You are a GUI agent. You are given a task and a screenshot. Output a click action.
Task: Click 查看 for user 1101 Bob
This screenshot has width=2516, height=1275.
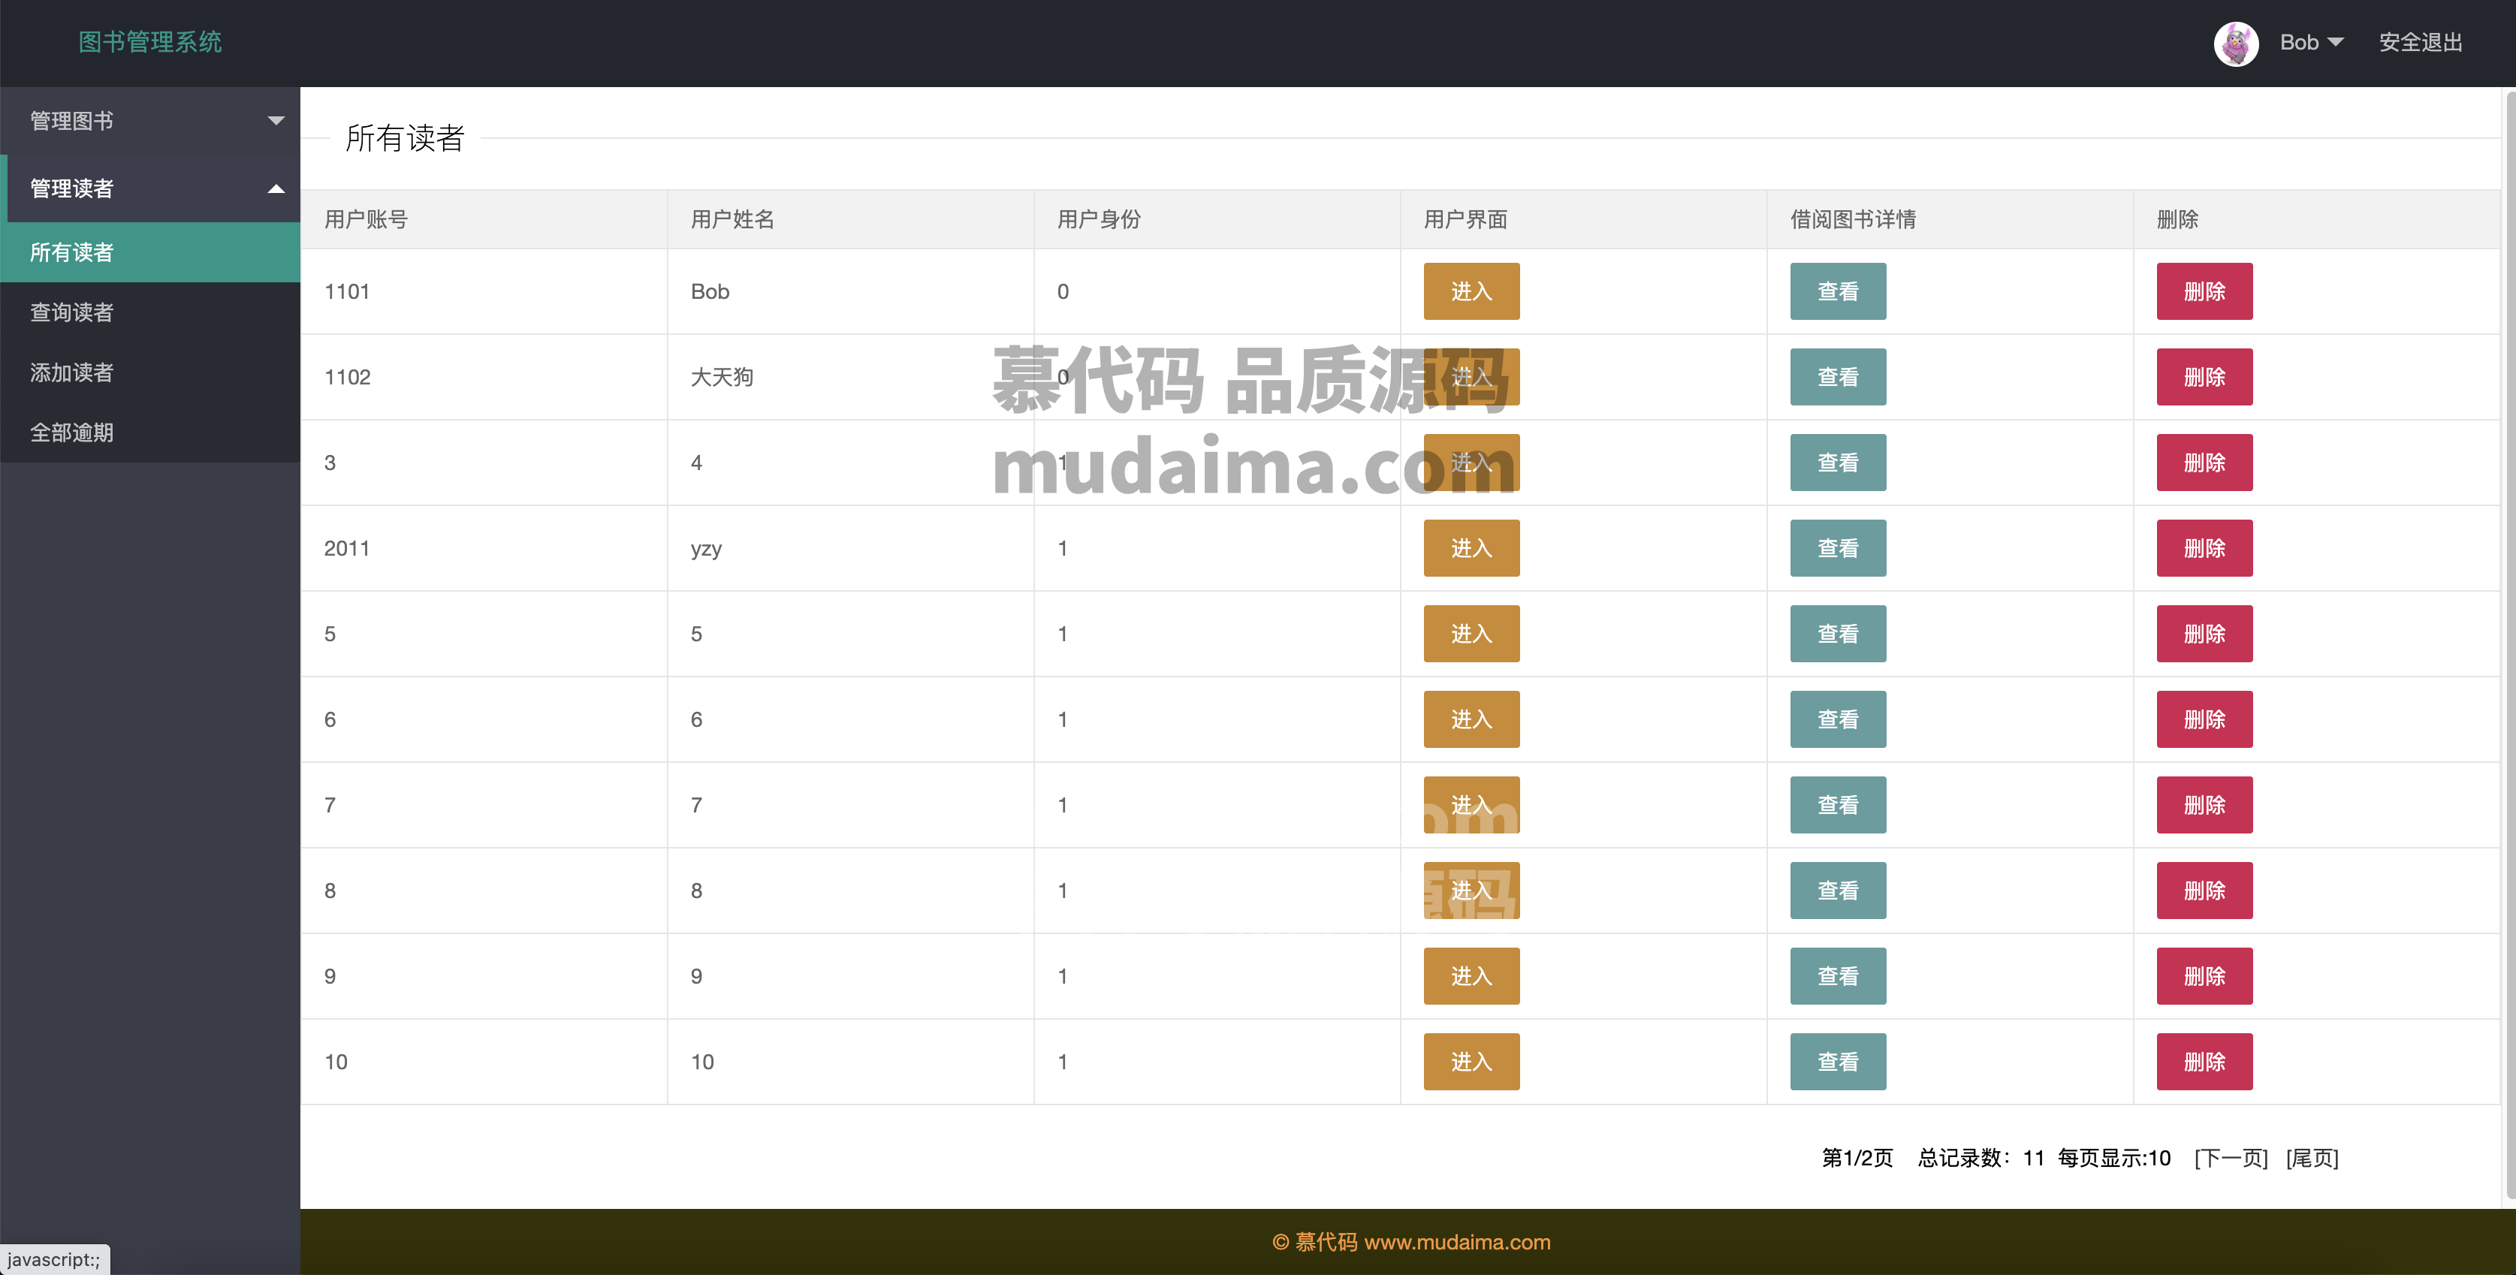coord(1837,291)
